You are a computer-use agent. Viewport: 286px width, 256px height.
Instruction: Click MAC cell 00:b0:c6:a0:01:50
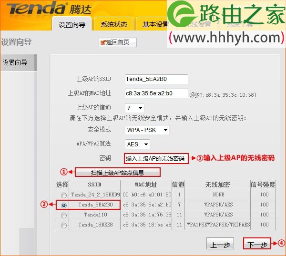click(x=147, y=195)
